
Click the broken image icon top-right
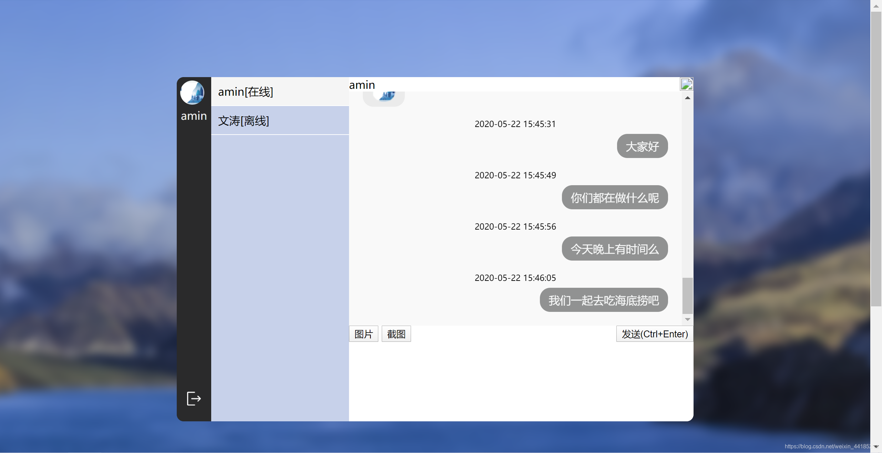(x=686, y=84)
